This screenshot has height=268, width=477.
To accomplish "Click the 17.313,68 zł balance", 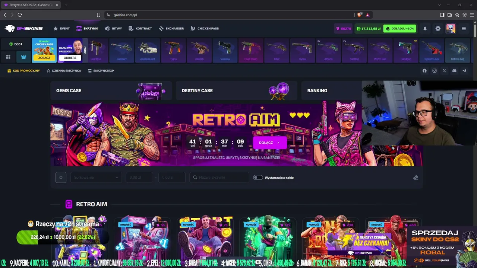I will coord(368,29).
